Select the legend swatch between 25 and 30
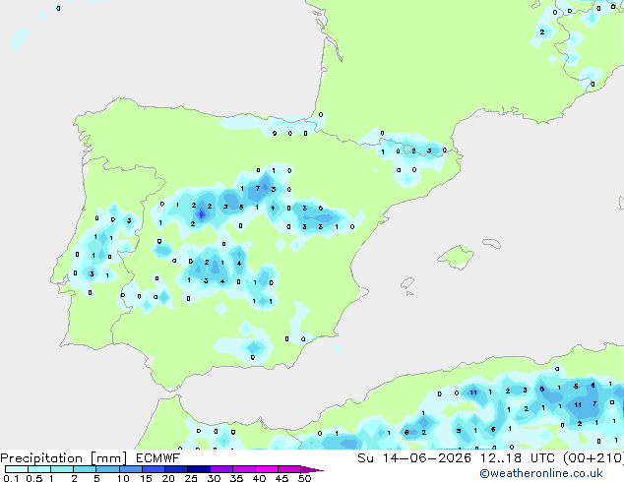The width and height of the screenshot is (624, 482). (x=199, y=469)
